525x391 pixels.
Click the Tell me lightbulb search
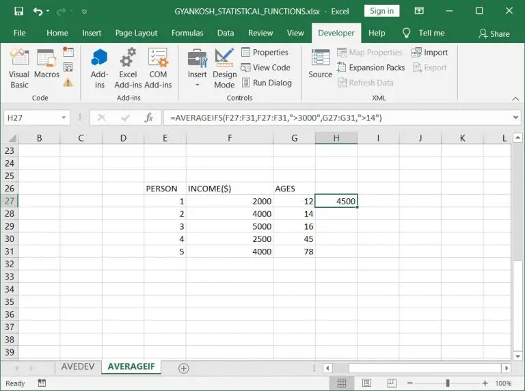pos(424,33)
